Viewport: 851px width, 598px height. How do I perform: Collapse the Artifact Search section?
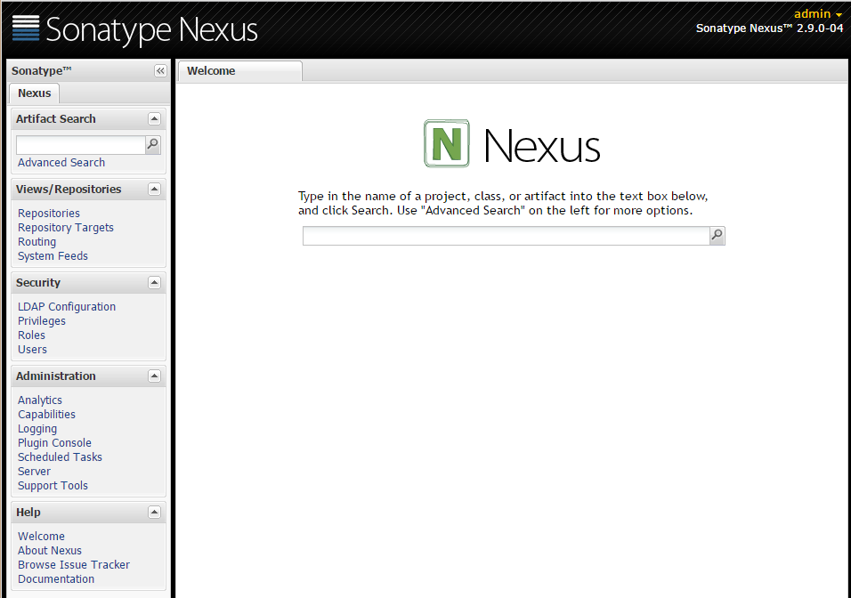click(154, 119)
